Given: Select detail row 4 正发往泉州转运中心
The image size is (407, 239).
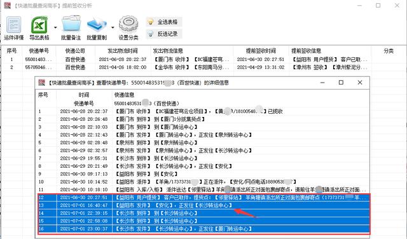Looking at the screenshot, I should click(x=202, y=135).
